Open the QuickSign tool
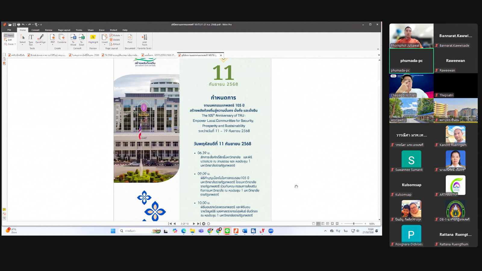This screenshot has width=482, height=271. [41, 39]
